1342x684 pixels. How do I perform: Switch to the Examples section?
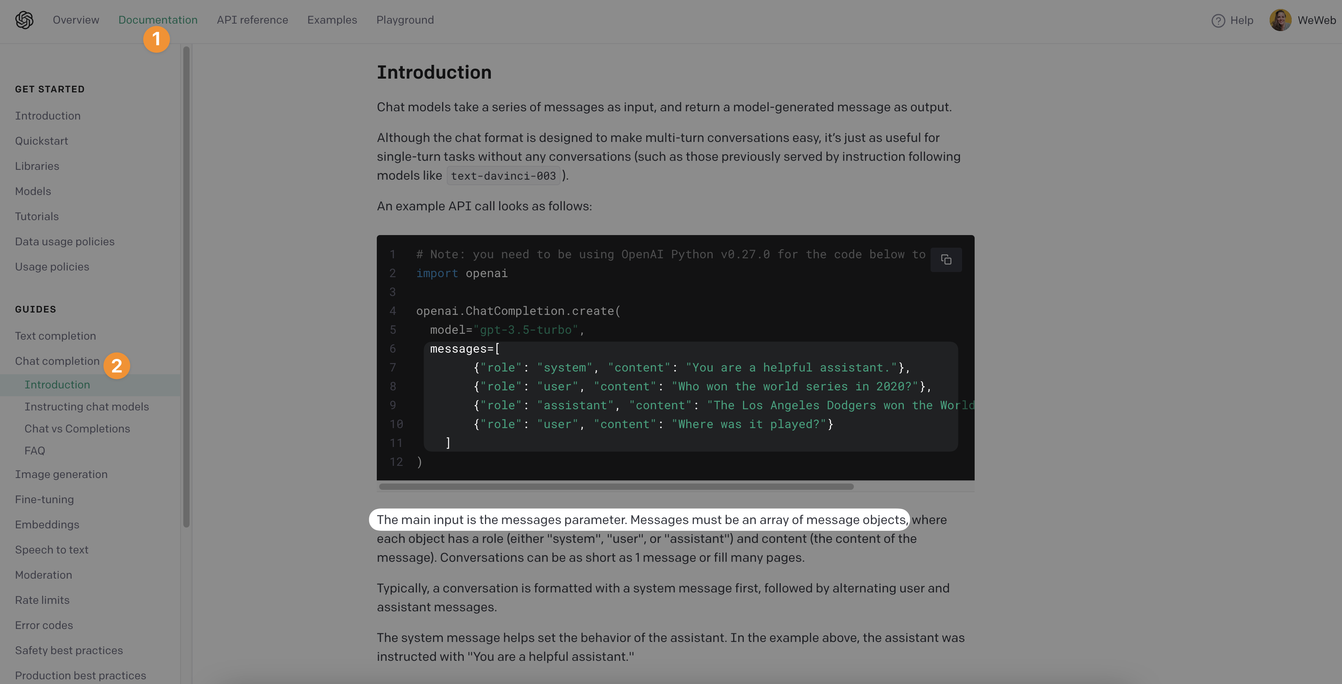click(332, 20)
